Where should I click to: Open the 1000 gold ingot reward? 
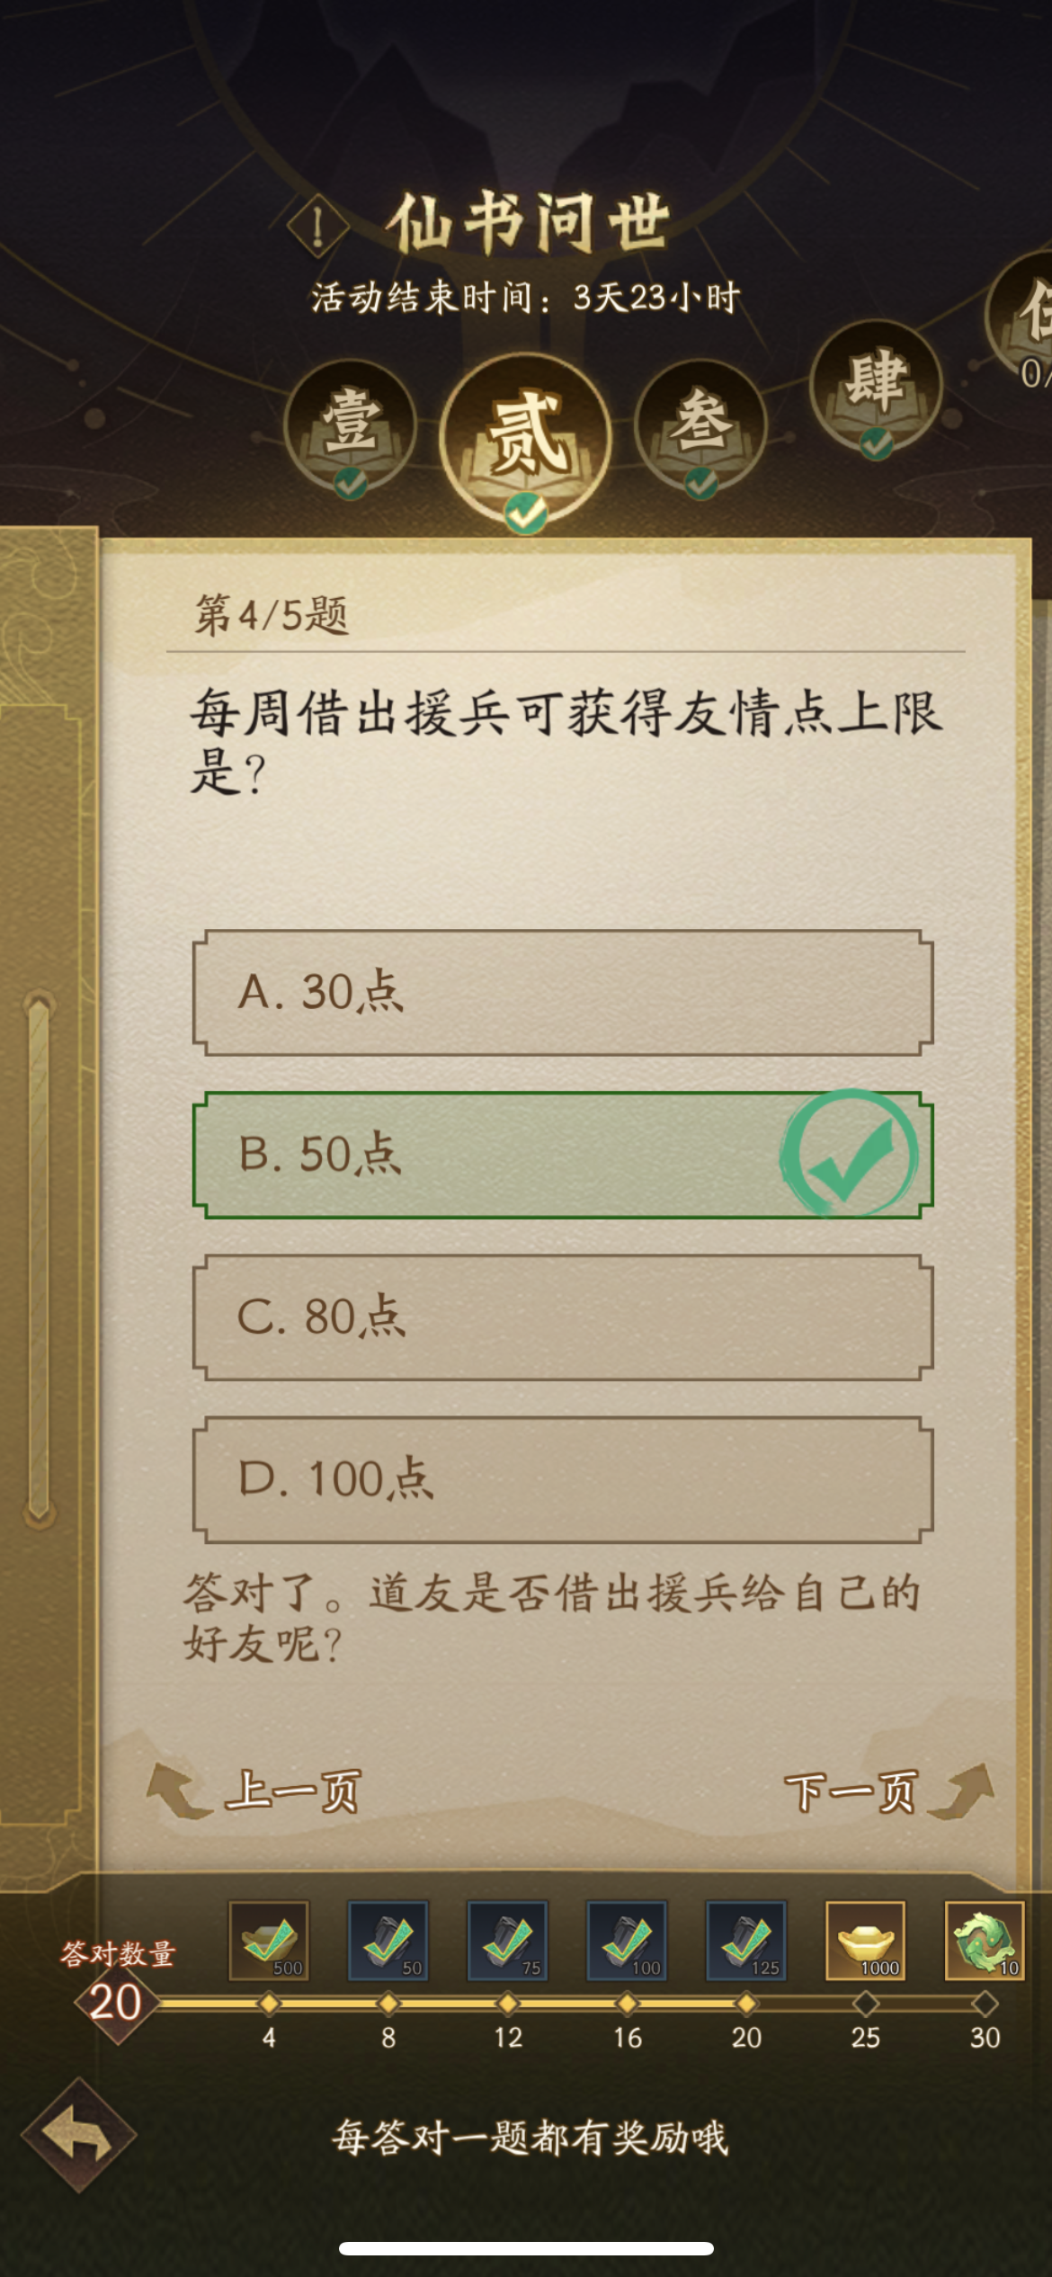(x=866, y=1941)
